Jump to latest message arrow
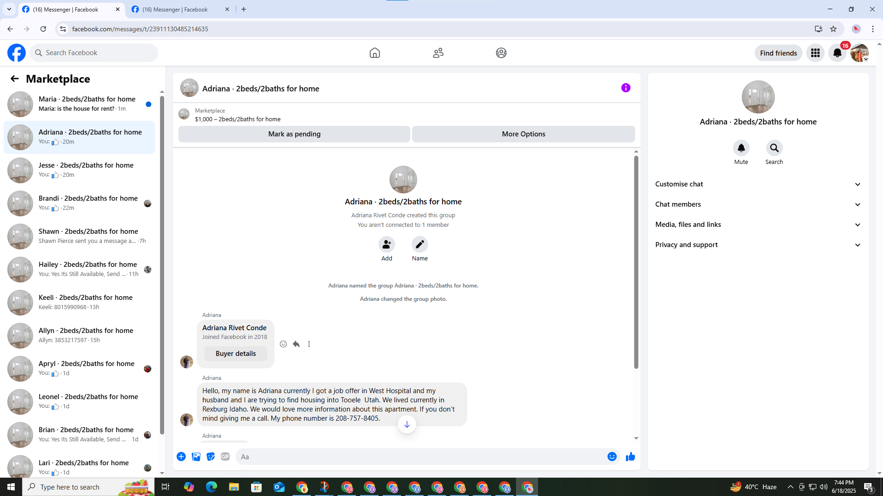 click(x=407, y=424)
